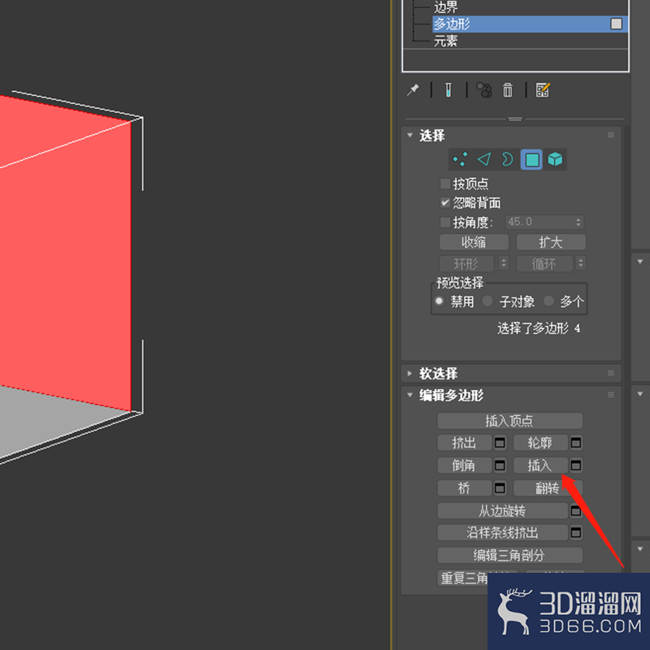Viewport: 650px width, 650px height.
Task: Select Edge sub-object level icon
Action: [x=483, y=159]
